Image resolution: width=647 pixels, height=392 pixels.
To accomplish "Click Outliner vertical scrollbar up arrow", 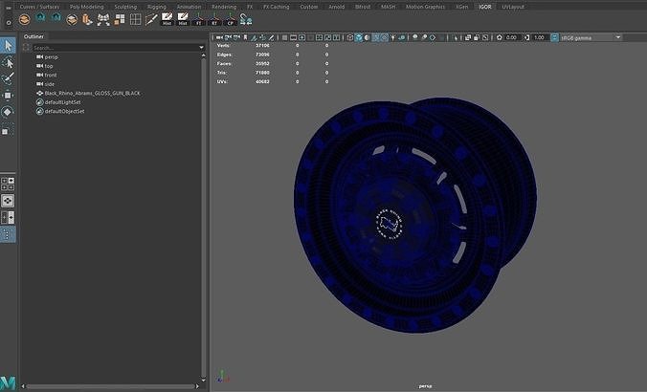I will click(204, 55).
